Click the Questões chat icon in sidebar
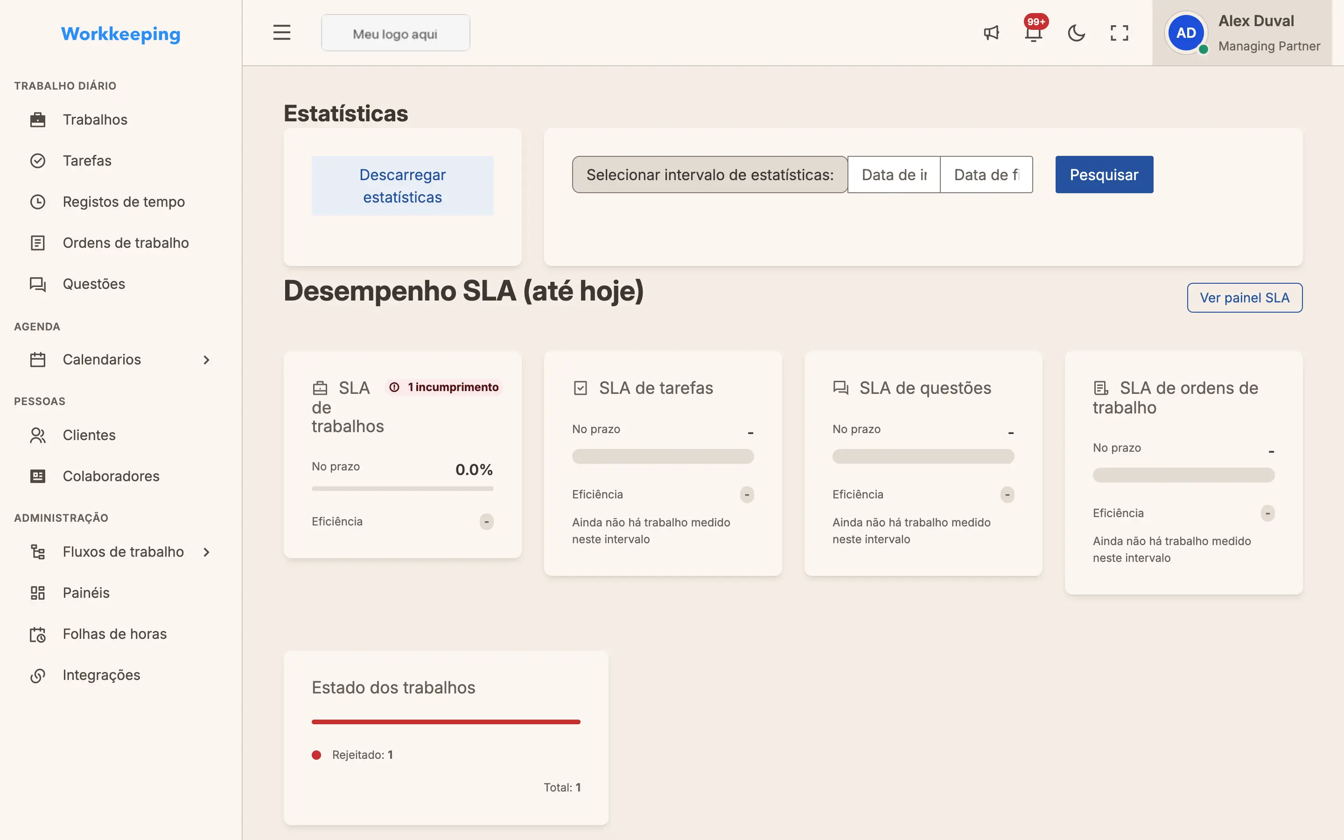The width and height of the screenshot is (1344, 840). click(x=38, y=284)
